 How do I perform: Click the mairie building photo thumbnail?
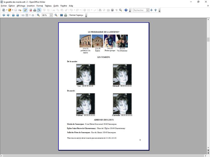tap(85, 41)
